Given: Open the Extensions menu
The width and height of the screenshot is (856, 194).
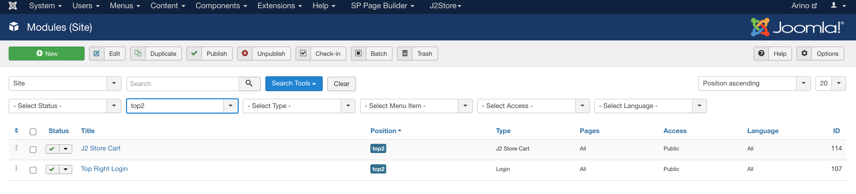Looking at the screenshot, I should point(279,6).
